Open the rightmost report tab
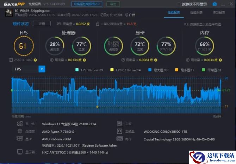The image size is (236, 164). pyautogui.click(x=219, y=12)
